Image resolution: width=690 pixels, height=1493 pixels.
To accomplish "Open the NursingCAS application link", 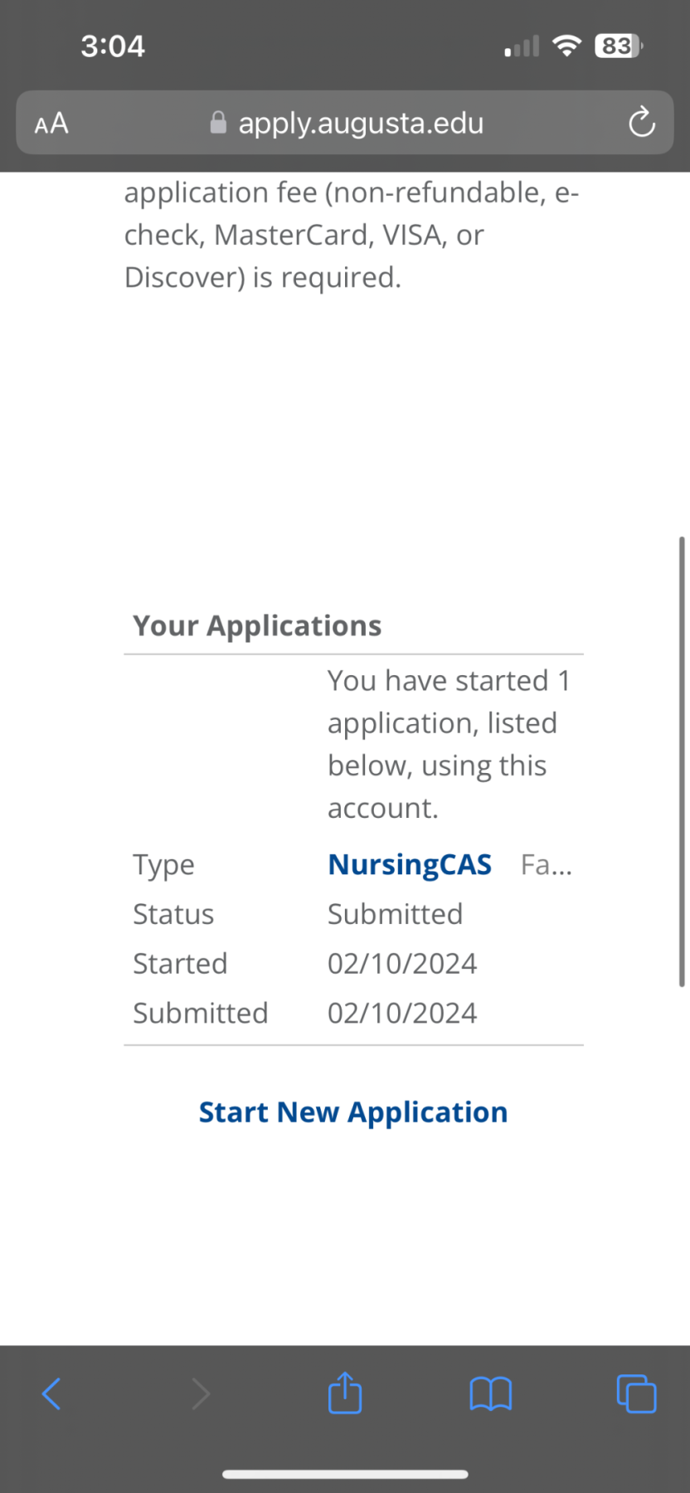I will [x=410, y=864].
